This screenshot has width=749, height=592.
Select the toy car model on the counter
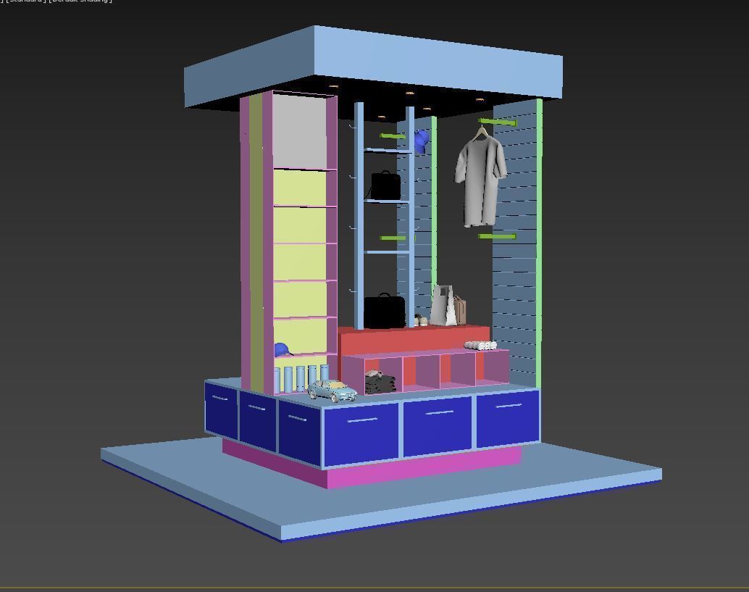click(332, 391)
